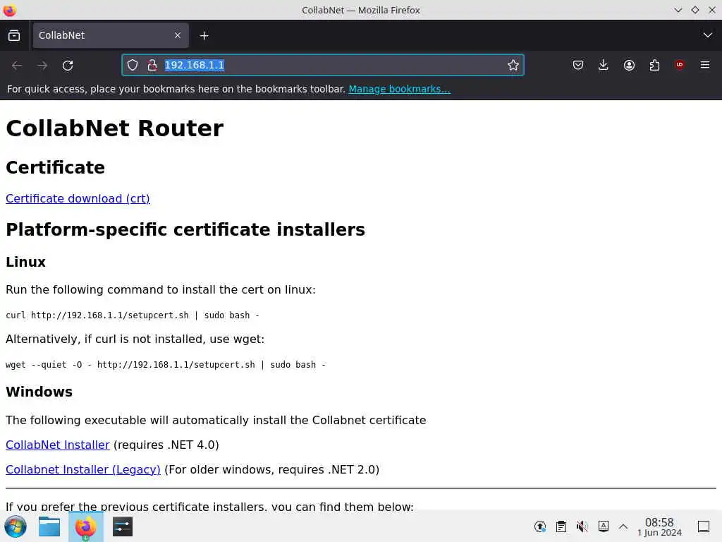Click the wget --quiet setupcert.sh command text
722x542 pixels.
point(166,365)
